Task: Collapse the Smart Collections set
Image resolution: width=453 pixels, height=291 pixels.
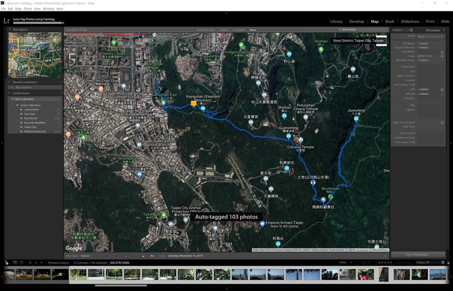Action: [13, 105]
